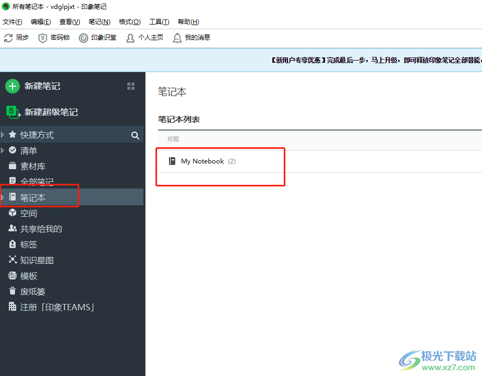Select 注册「印象TEAMS」 in the sidebar
This screenshot has height=376, width=482.
coord(57,307)
